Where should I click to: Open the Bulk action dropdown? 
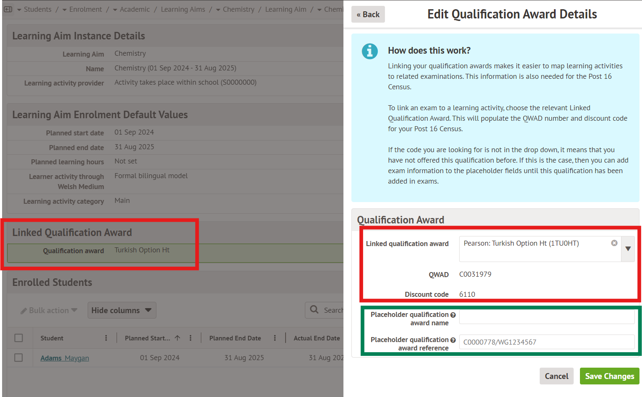pyautogui.click(x=49, y=310)
